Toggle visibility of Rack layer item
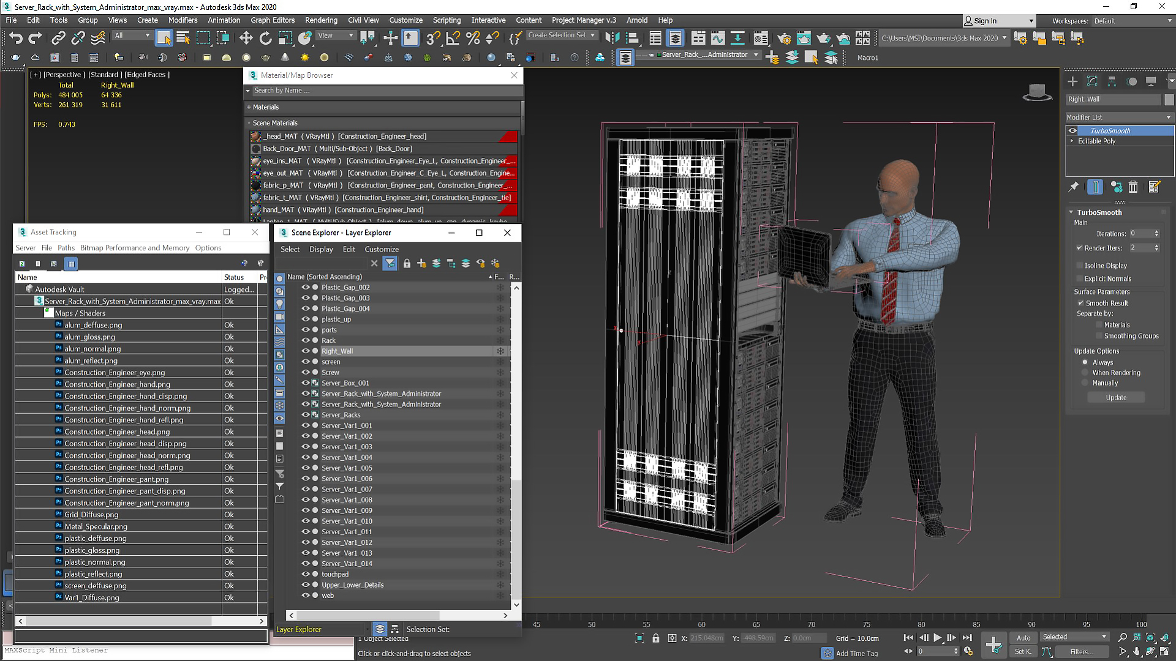 point(305,340)
